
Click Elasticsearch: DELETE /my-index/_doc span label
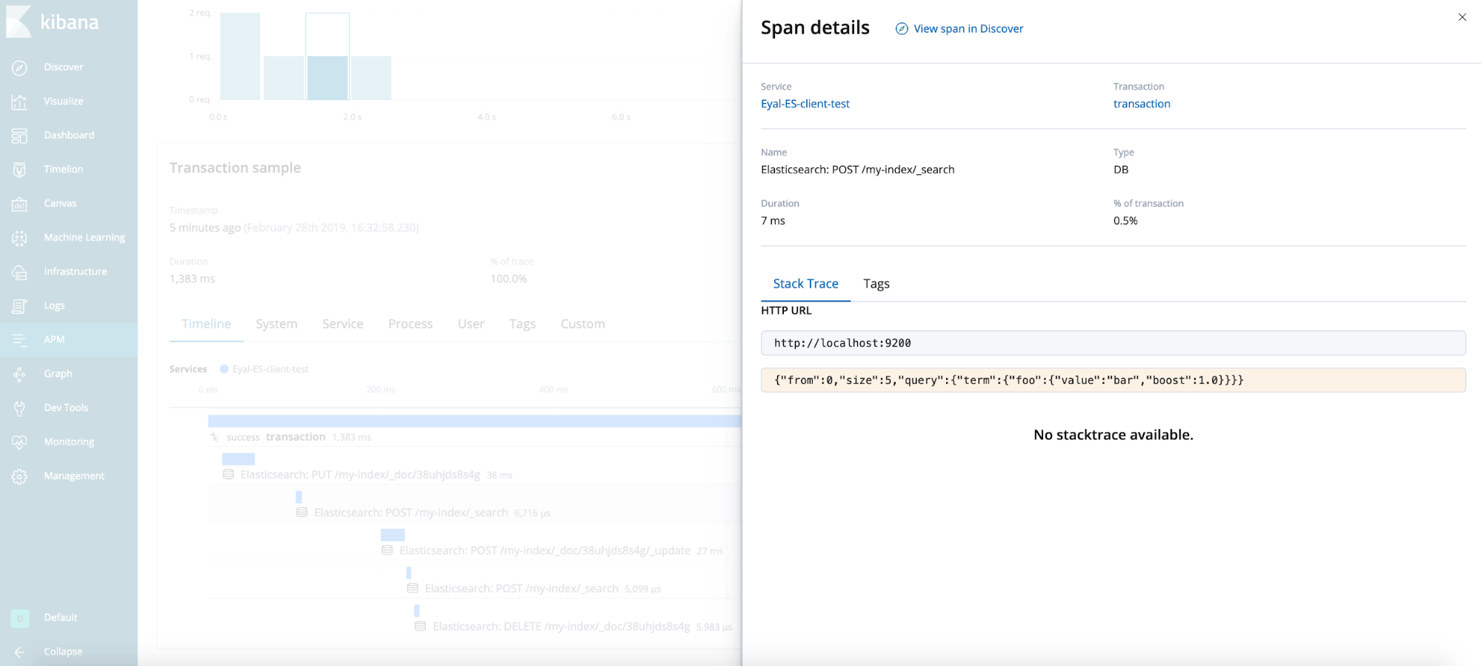pyautogui.click(x=562, y=626)
